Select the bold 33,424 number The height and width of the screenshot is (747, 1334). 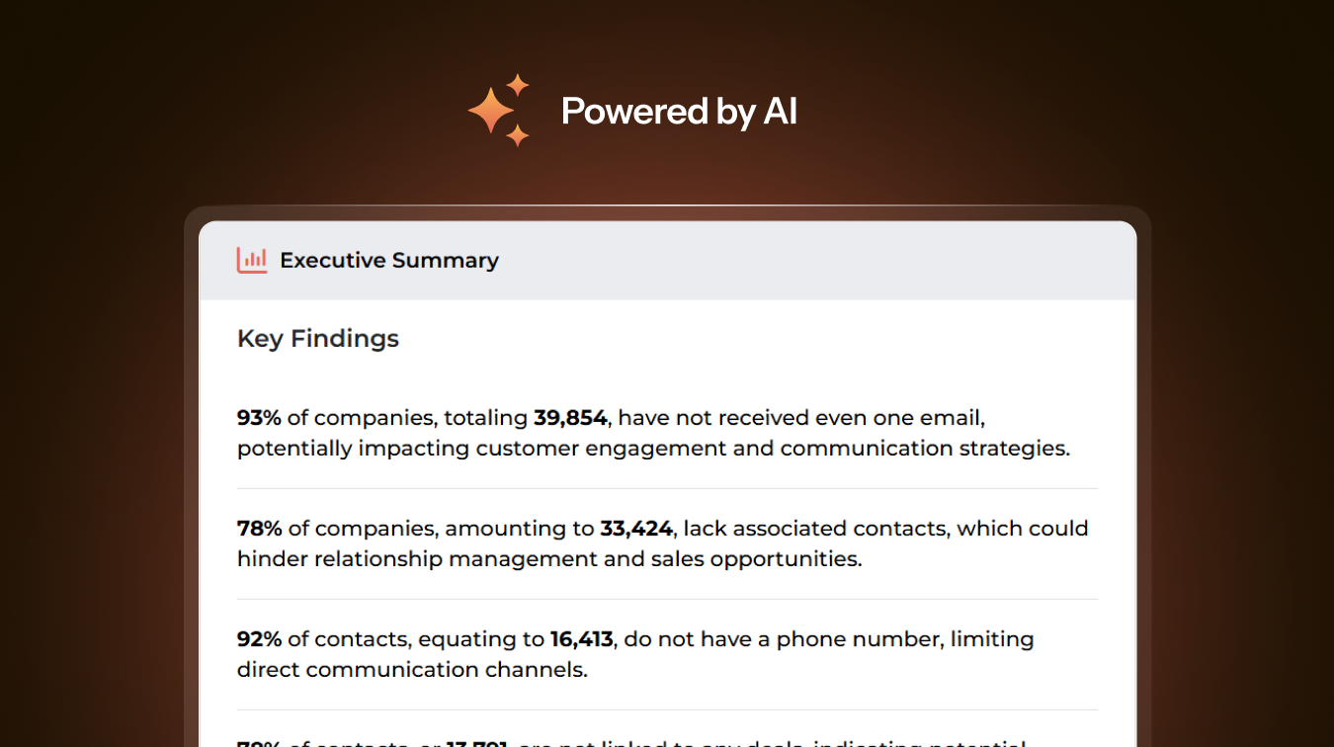636,529
